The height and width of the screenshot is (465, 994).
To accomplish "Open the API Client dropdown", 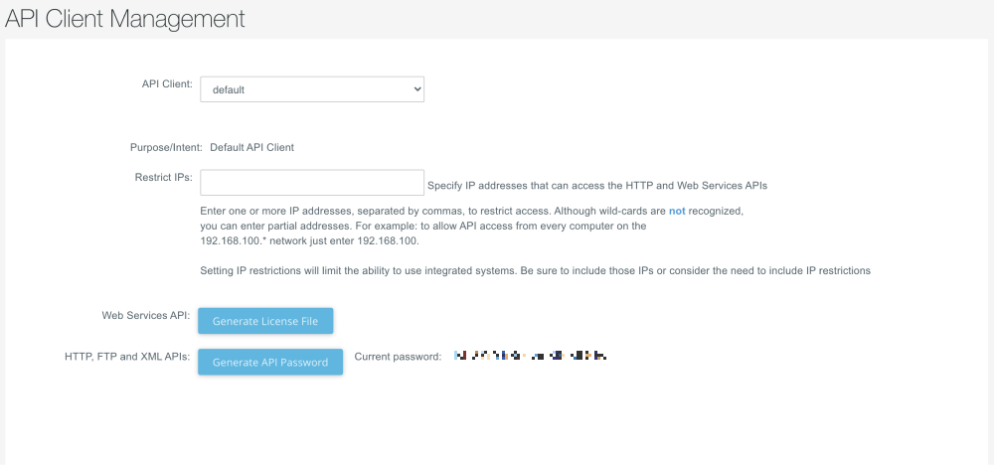I will click(x=312, y=89).
